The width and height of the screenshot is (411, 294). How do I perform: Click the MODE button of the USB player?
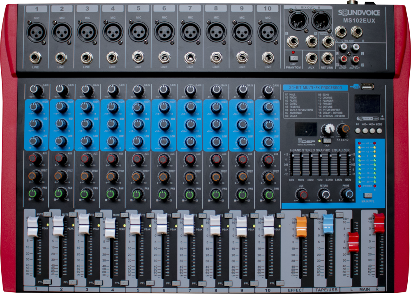point(379,130)
